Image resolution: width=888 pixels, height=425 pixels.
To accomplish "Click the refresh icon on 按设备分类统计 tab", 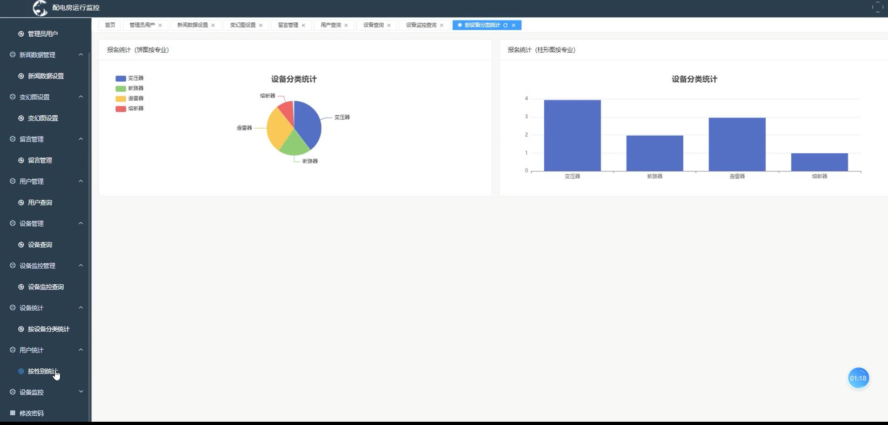I will coord(506,25).
